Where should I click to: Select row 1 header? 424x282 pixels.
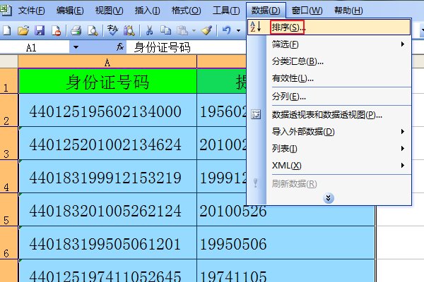coord(8,81)
